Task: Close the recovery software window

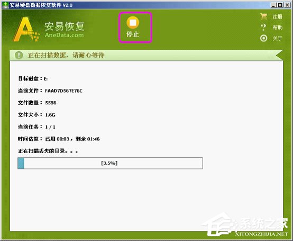Action: coord(287,5)
